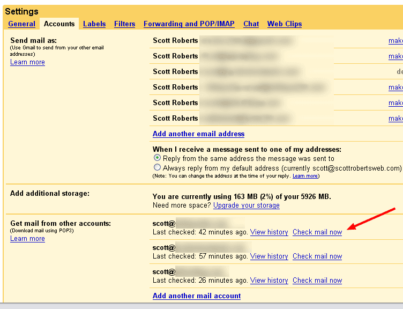Open the small 'Learn more' link in reply note
403x309 pixels.
pos(305,176)
